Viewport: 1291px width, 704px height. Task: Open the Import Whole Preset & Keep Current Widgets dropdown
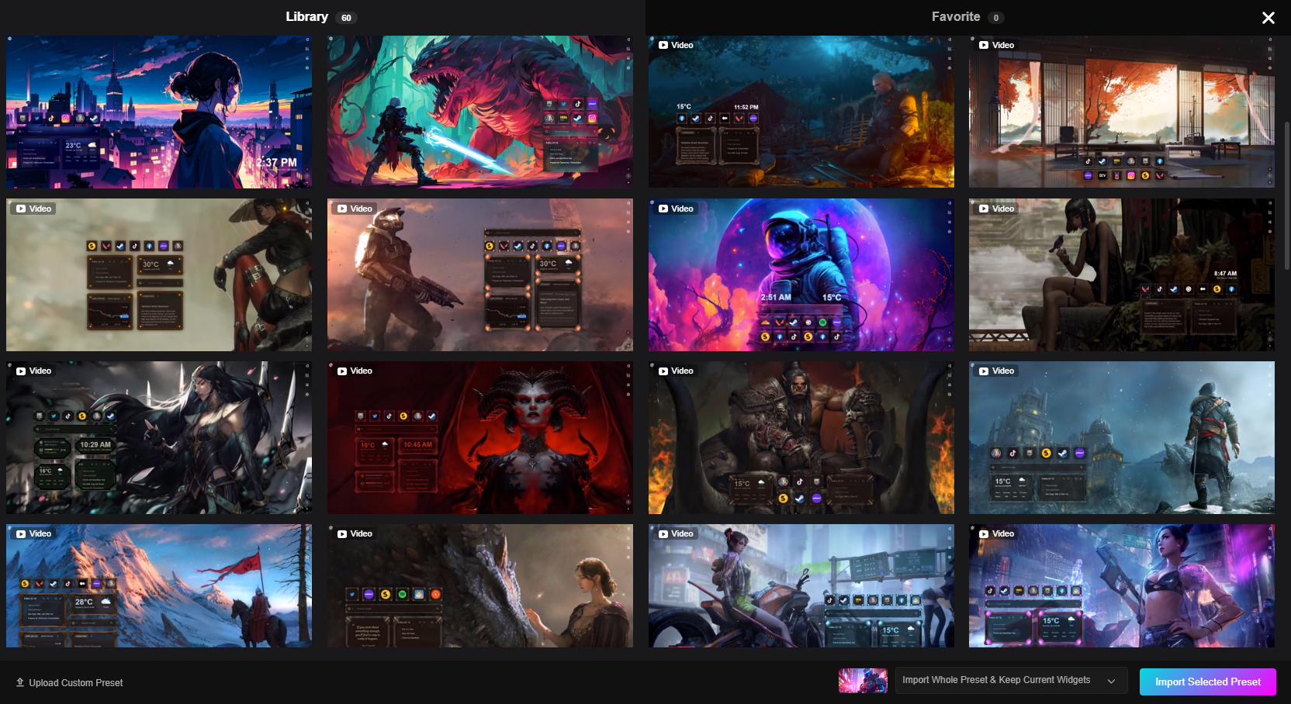1012,680
